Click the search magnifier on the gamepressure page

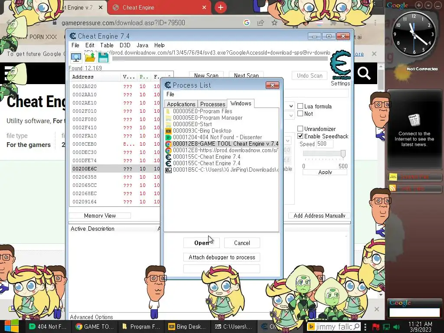coord(364,73)
